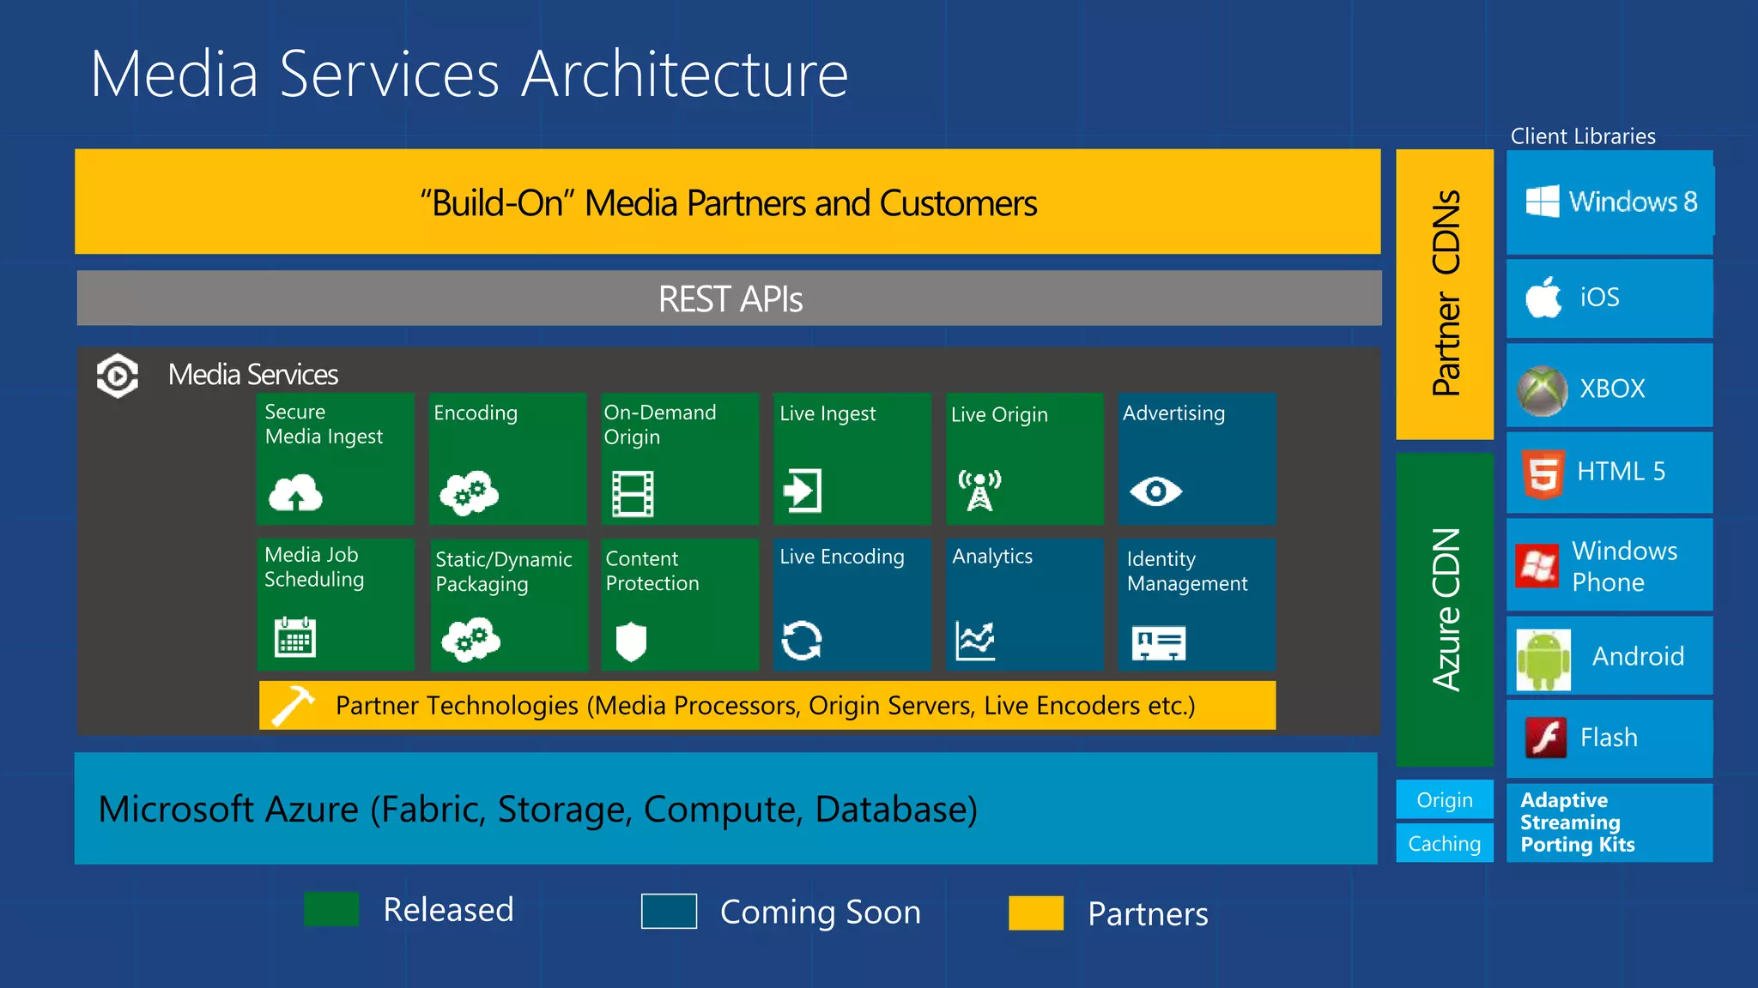Click the hammer icon in Partner Technologies bar

(294, 706)
